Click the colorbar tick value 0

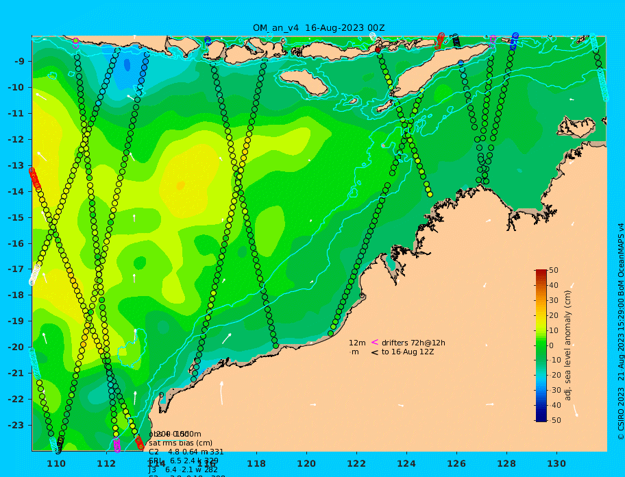(552, 345)
